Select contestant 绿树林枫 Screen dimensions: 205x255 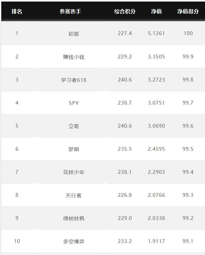click(x=74, y=218)
